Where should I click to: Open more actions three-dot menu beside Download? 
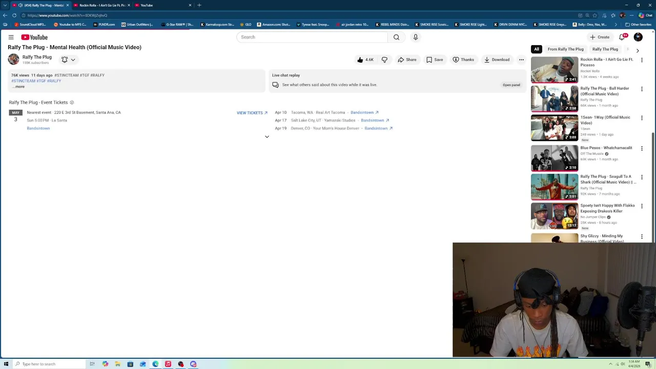coord(521,59)
